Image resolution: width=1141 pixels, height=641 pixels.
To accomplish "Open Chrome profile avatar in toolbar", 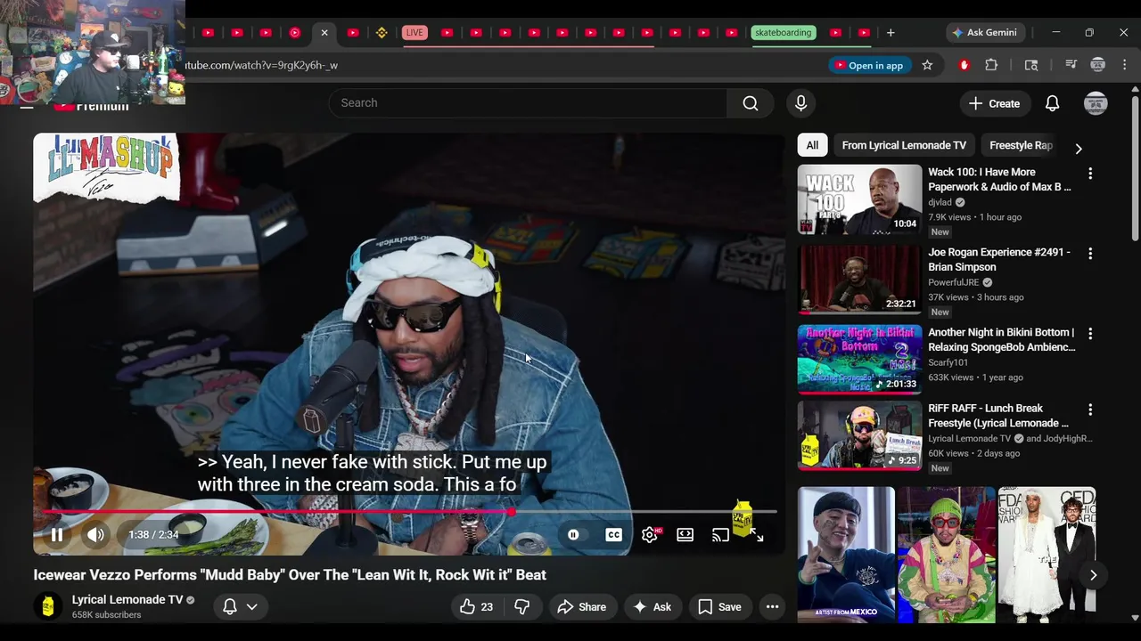I will (x=1098, y=65).
